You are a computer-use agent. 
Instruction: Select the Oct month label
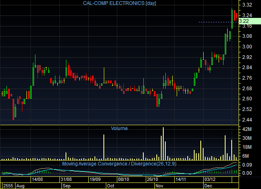pyautogui.click(x=110, y=186)
